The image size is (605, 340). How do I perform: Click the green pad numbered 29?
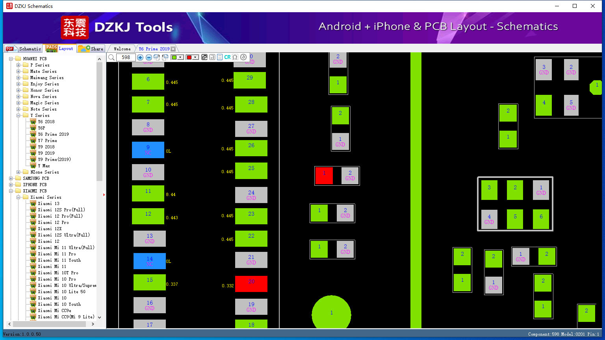tap(250, 80)
